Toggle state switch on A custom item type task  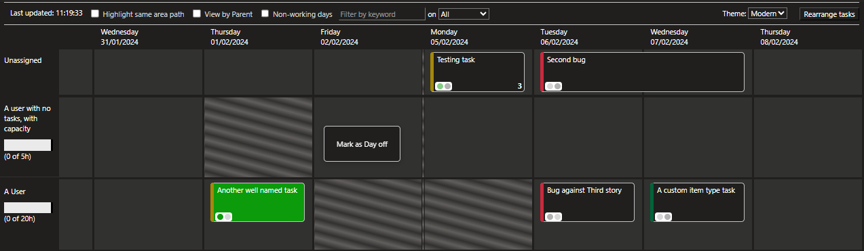coord(664,216)
